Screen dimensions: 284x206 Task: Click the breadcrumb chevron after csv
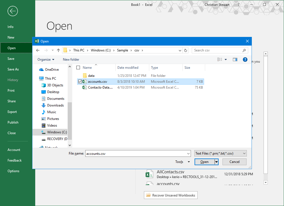pos(142,50)
